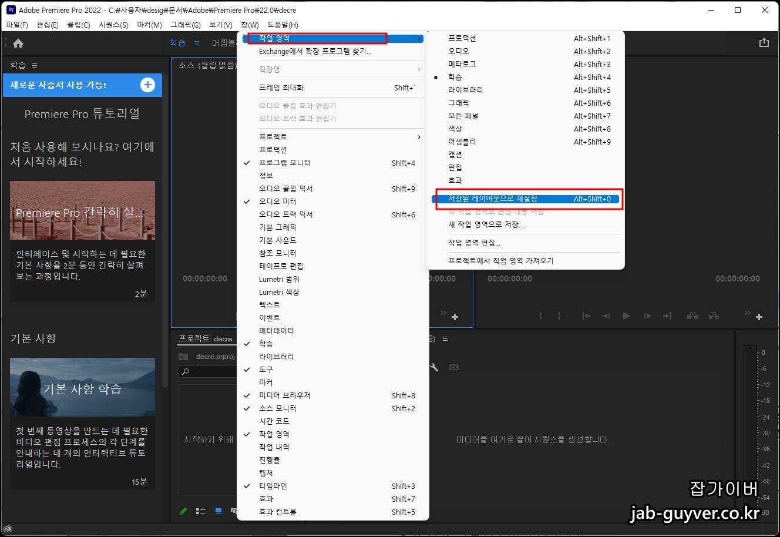The height and width of the screenshot is (537, 780).
Task: Toggle 프로그램 모니터 in the Window menu
Action: click(x=332, y=163)
